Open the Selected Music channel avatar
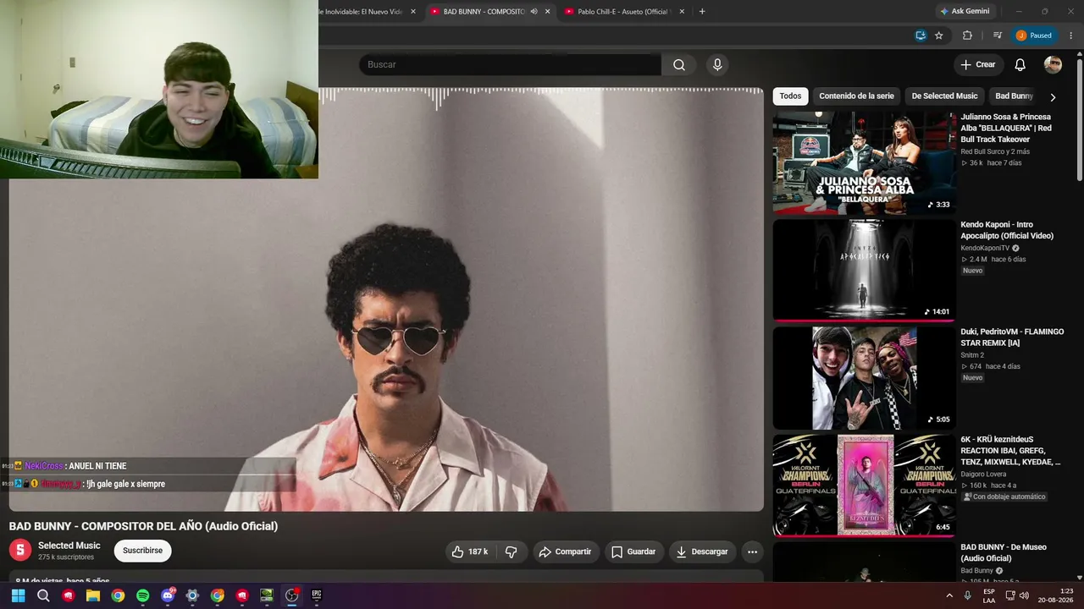Screen dimensions: 1084x609 20,551
